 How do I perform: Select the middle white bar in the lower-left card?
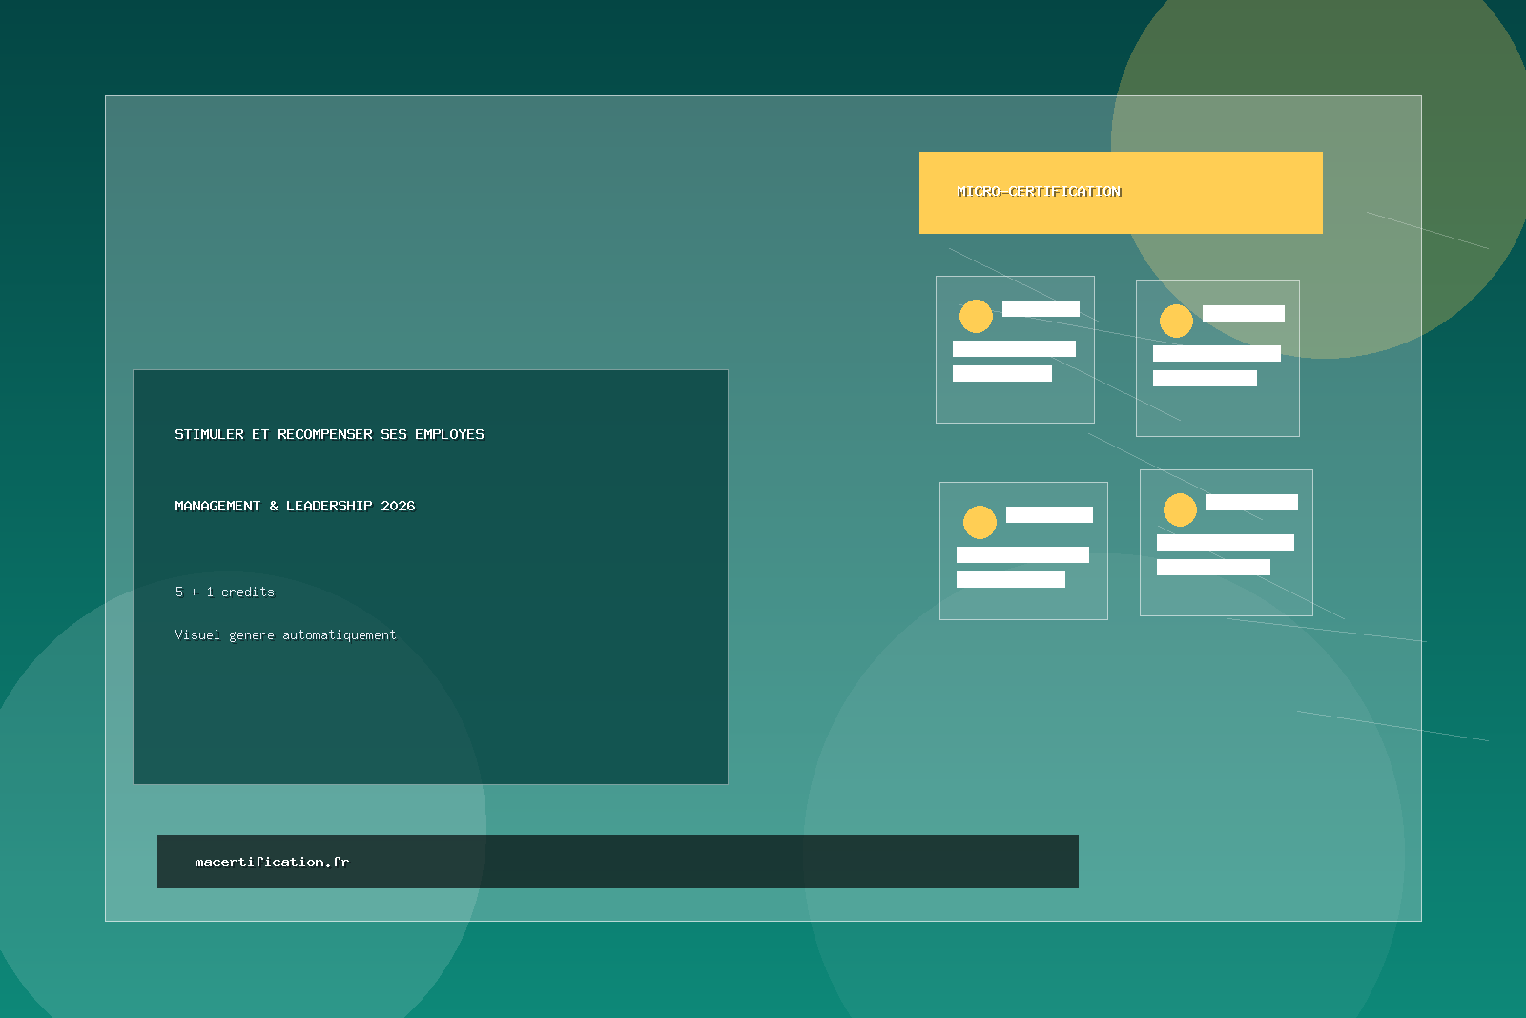point(1022,554)
